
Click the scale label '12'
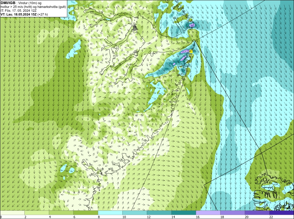149,217
